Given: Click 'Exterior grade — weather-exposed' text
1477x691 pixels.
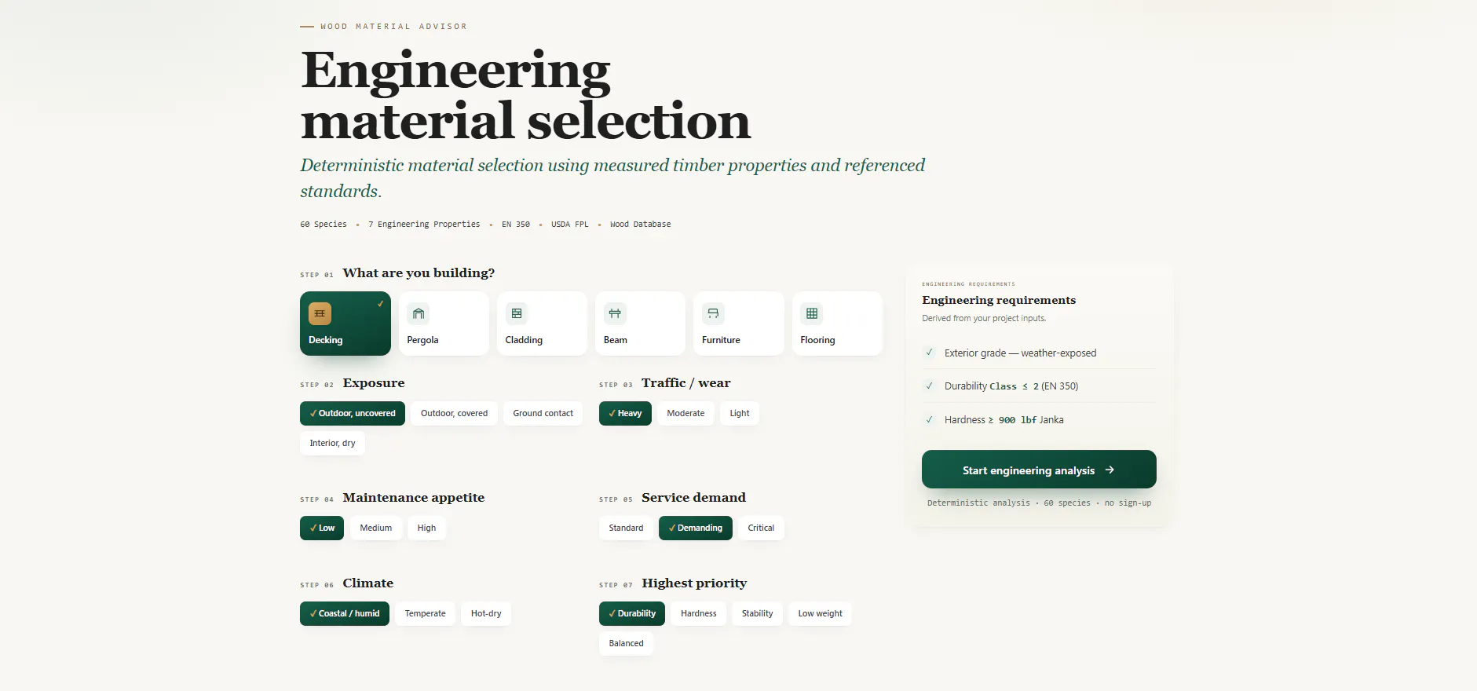Looking at the screenshot, I should [x=1020, y=353].
